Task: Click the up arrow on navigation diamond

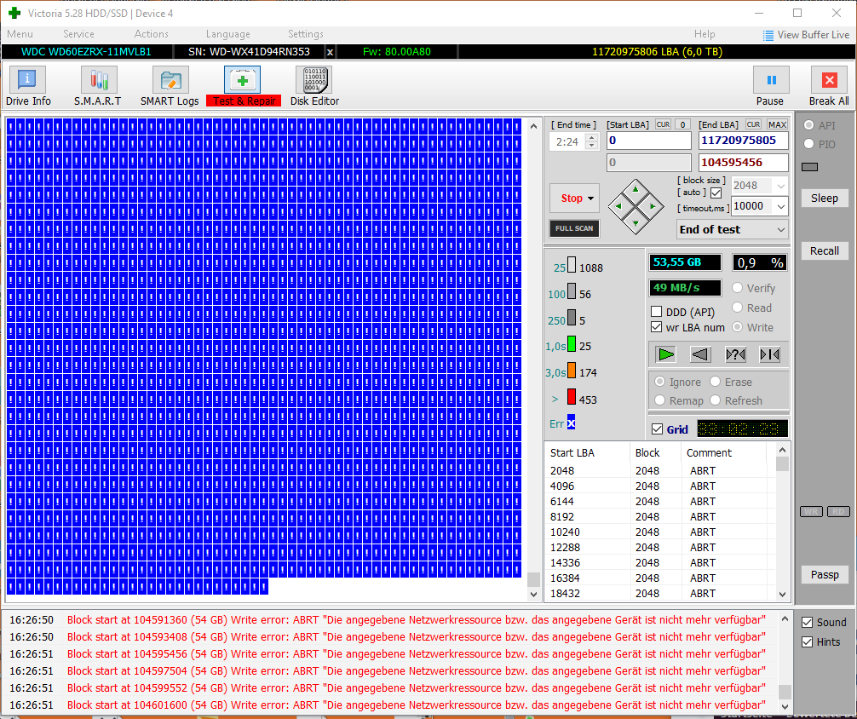Action: point(636,189)
